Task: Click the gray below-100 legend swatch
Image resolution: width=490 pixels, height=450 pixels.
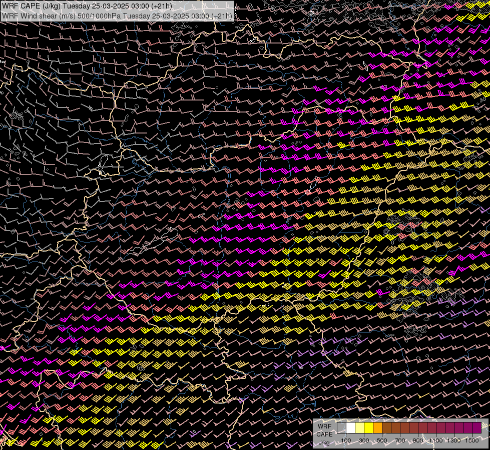Action: pos(341,427)
